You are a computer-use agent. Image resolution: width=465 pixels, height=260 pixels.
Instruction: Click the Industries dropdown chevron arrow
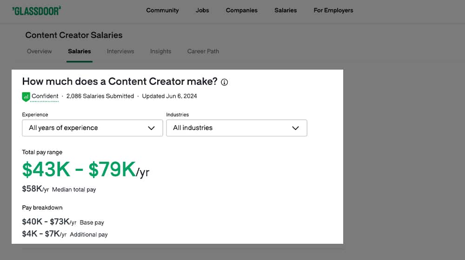tap(295, 128)
